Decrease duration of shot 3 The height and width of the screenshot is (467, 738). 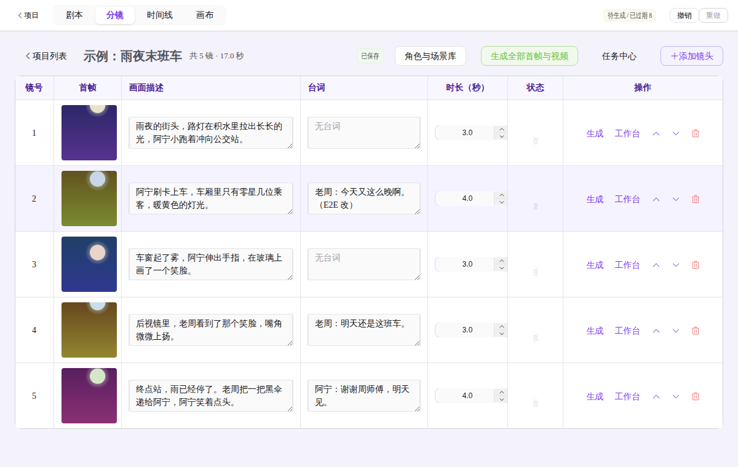tap(502, 268)
